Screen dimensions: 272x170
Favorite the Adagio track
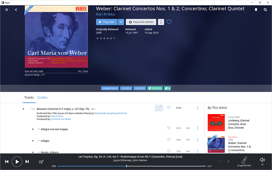(x=169, y=140)
